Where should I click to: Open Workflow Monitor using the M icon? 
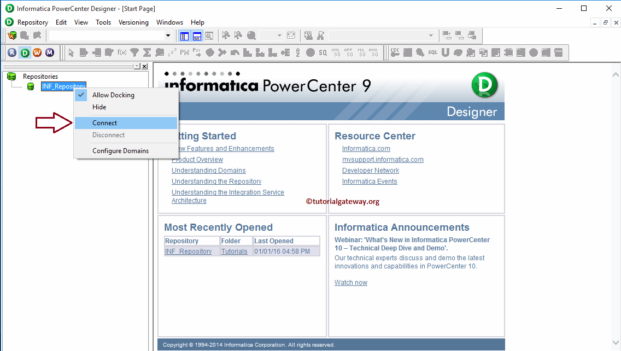coord(50,52)
